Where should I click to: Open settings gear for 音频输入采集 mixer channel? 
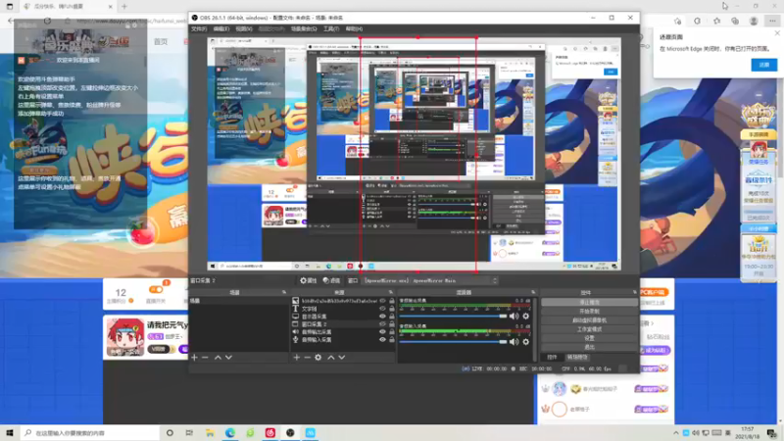[525, 341]
